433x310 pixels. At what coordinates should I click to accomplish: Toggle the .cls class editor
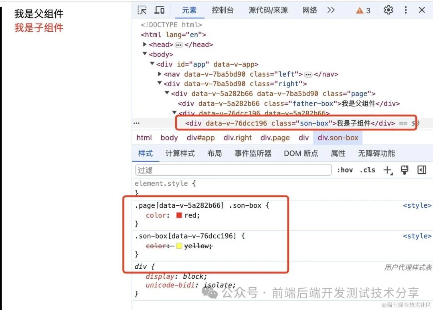tap(367, 170)
